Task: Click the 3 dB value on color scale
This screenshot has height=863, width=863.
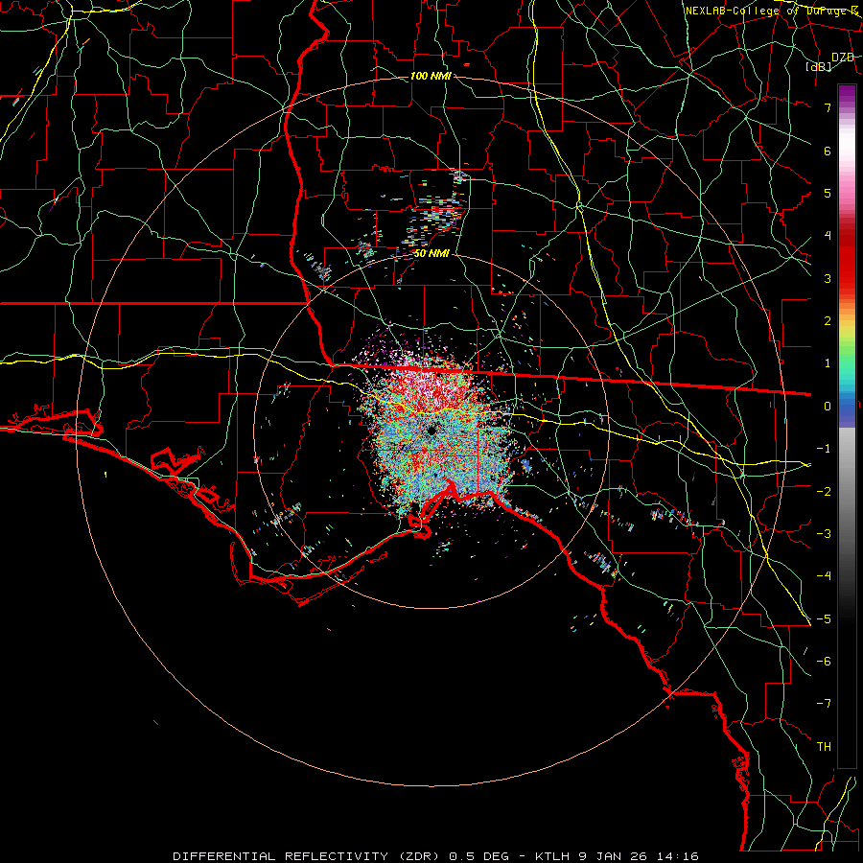Action: click(x=828, y=278)
